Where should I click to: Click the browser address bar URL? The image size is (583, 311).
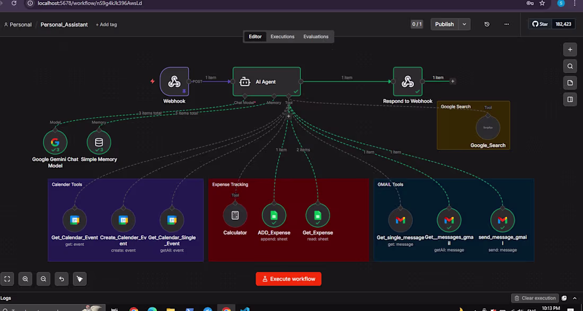pos(90,3)
